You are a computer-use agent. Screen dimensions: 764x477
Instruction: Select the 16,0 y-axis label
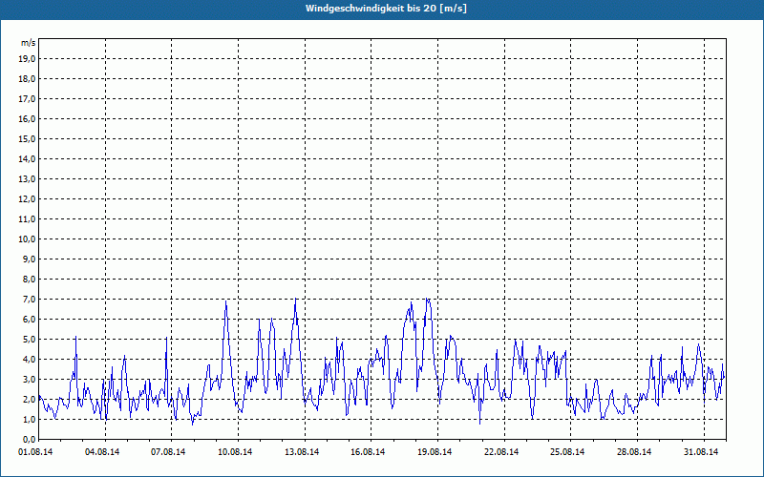27,118
